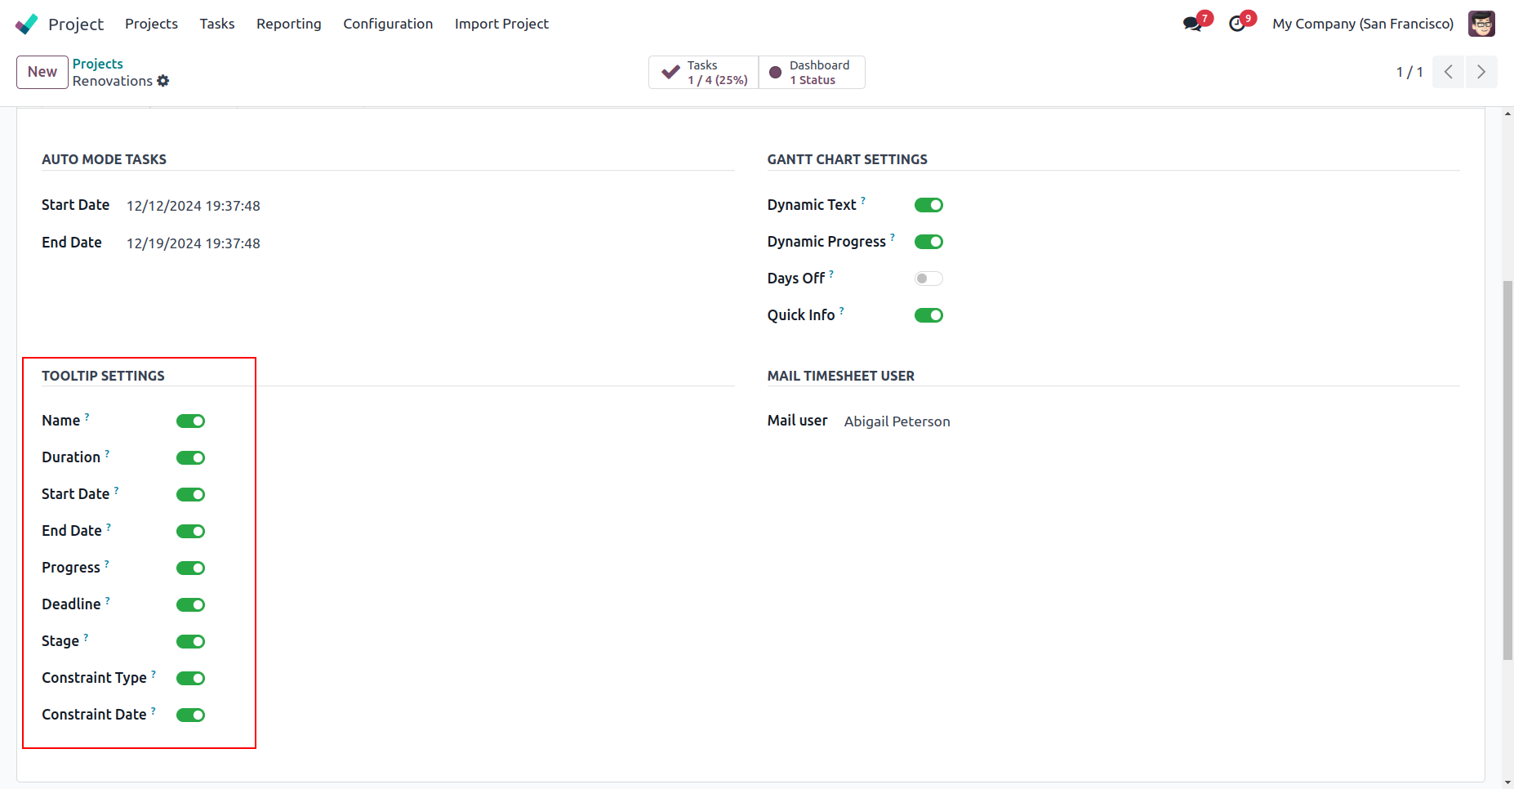Go to the next record arrow
This screenshot has height=789, width=1514.
point(1481,72)
